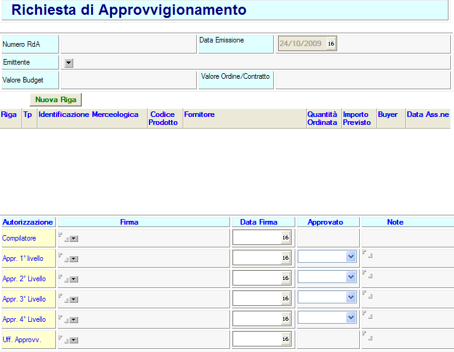
Task: Click the Fornitore column header
Action: [x=199, y=114]
